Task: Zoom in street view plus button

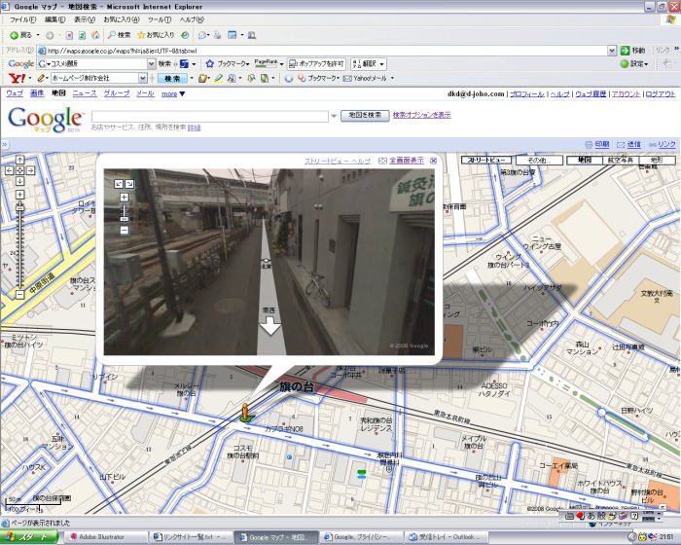Action: coord(125,198)
